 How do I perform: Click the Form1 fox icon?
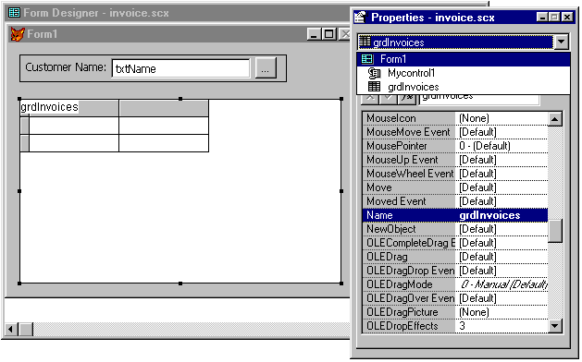(x=18, y=34)
